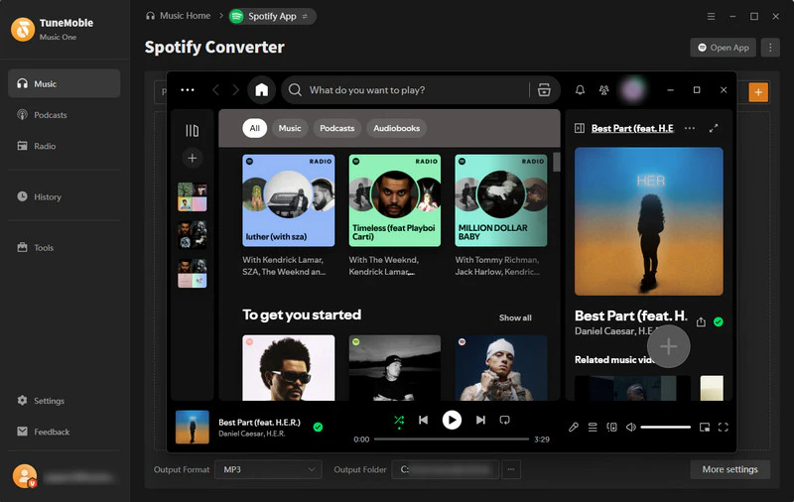Viewport: 794px width, 502px height.
Task: Go forward in Spotify navigation
Action: point(235,90)
